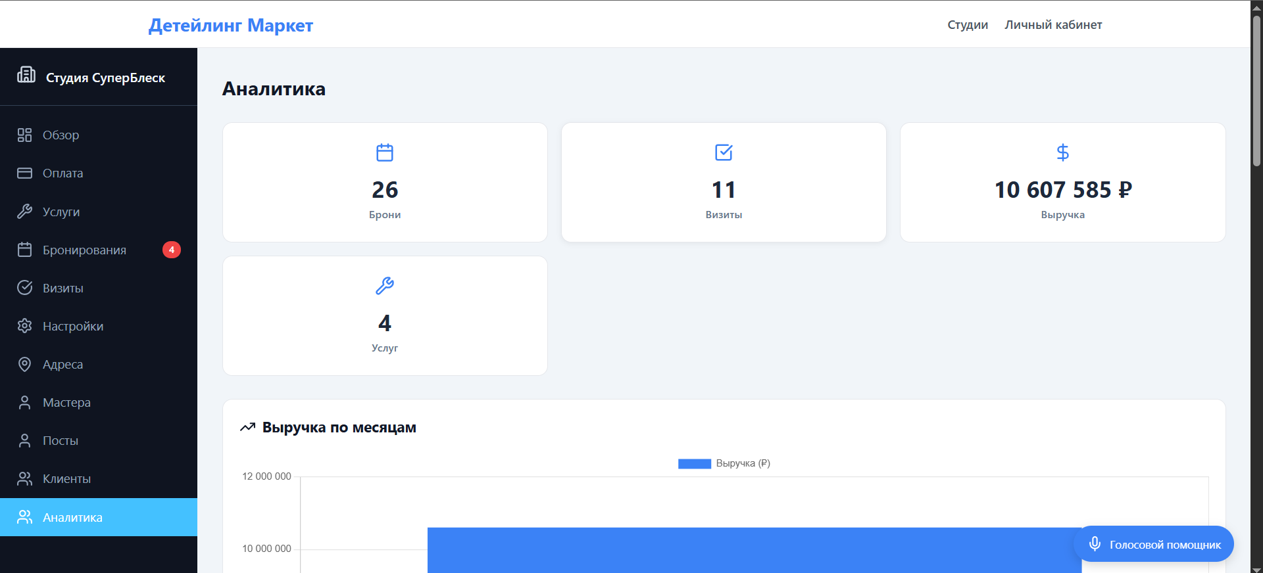Image resolution: width=1263 pixels, height=573 pixels.
Task: Navigate to Визиты in the sidebar
Action: click(x=99, y=288)
